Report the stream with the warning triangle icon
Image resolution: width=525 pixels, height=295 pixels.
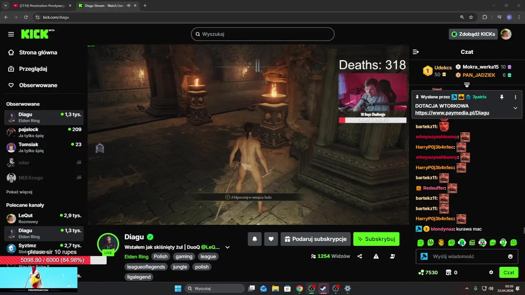coord(376,256)
